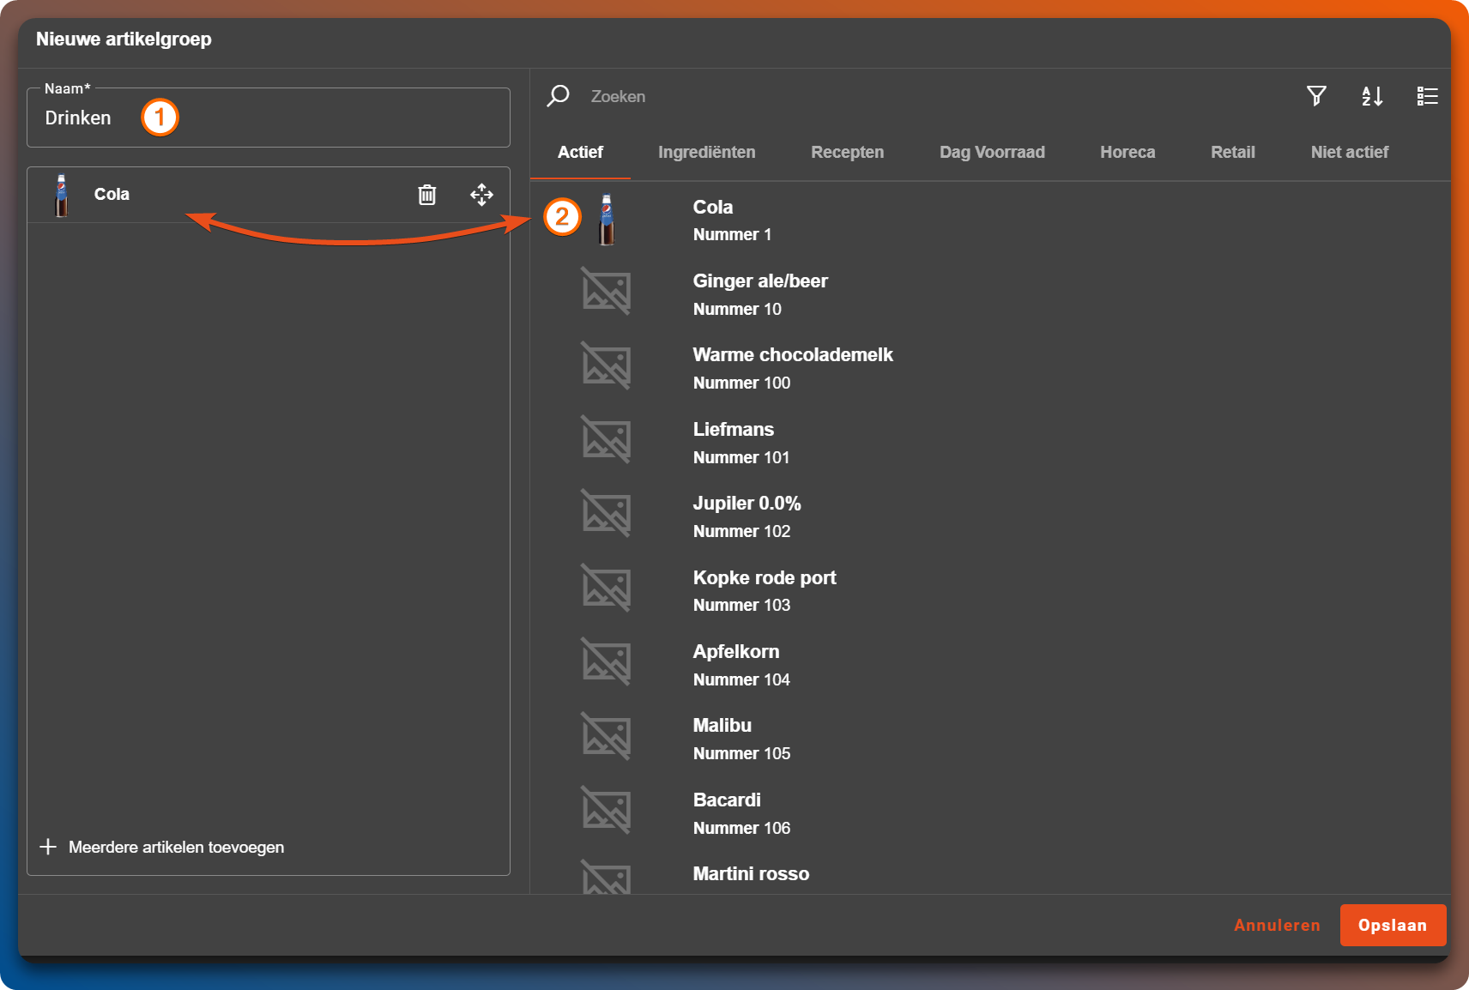Show the Niet actief tab
This screenshot has height=990, width=1469.
(1349, 152)
